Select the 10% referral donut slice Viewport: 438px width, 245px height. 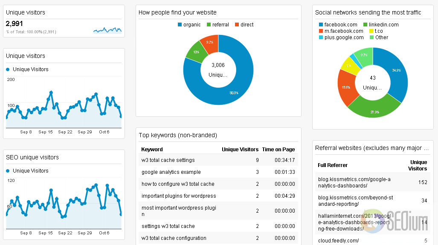(x=196, y=52)
